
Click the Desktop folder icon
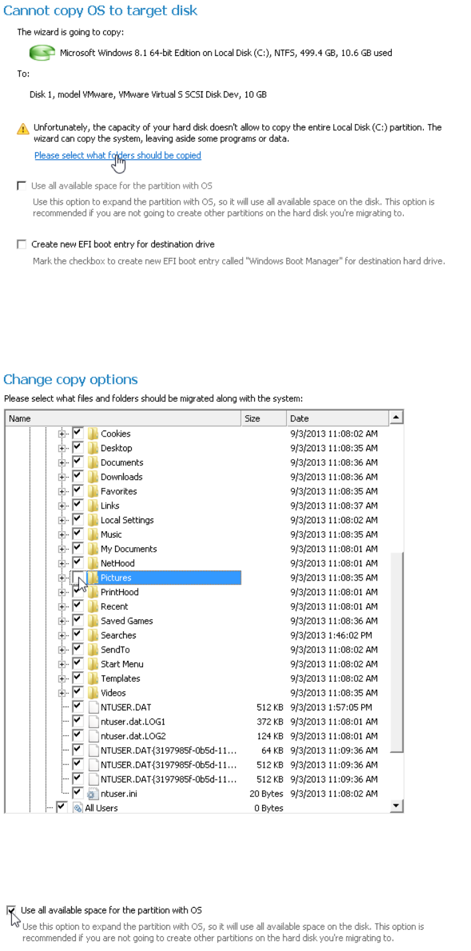pyautogui.click(x=93, y=448)
